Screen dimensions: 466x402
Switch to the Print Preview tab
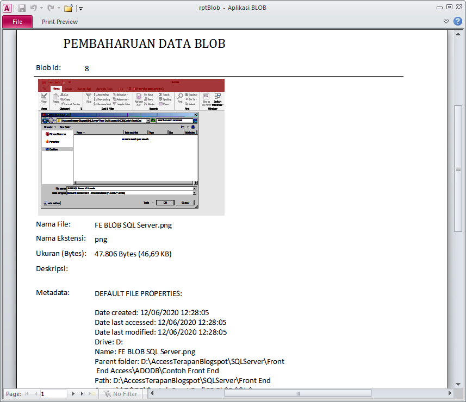(x=59, y=22)
